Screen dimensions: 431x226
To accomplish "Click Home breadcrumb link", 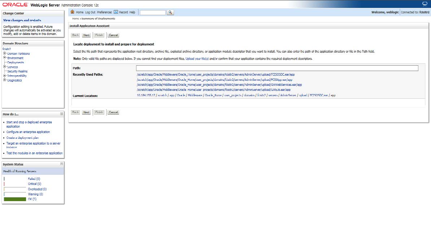I will click(x=75, y=19).
